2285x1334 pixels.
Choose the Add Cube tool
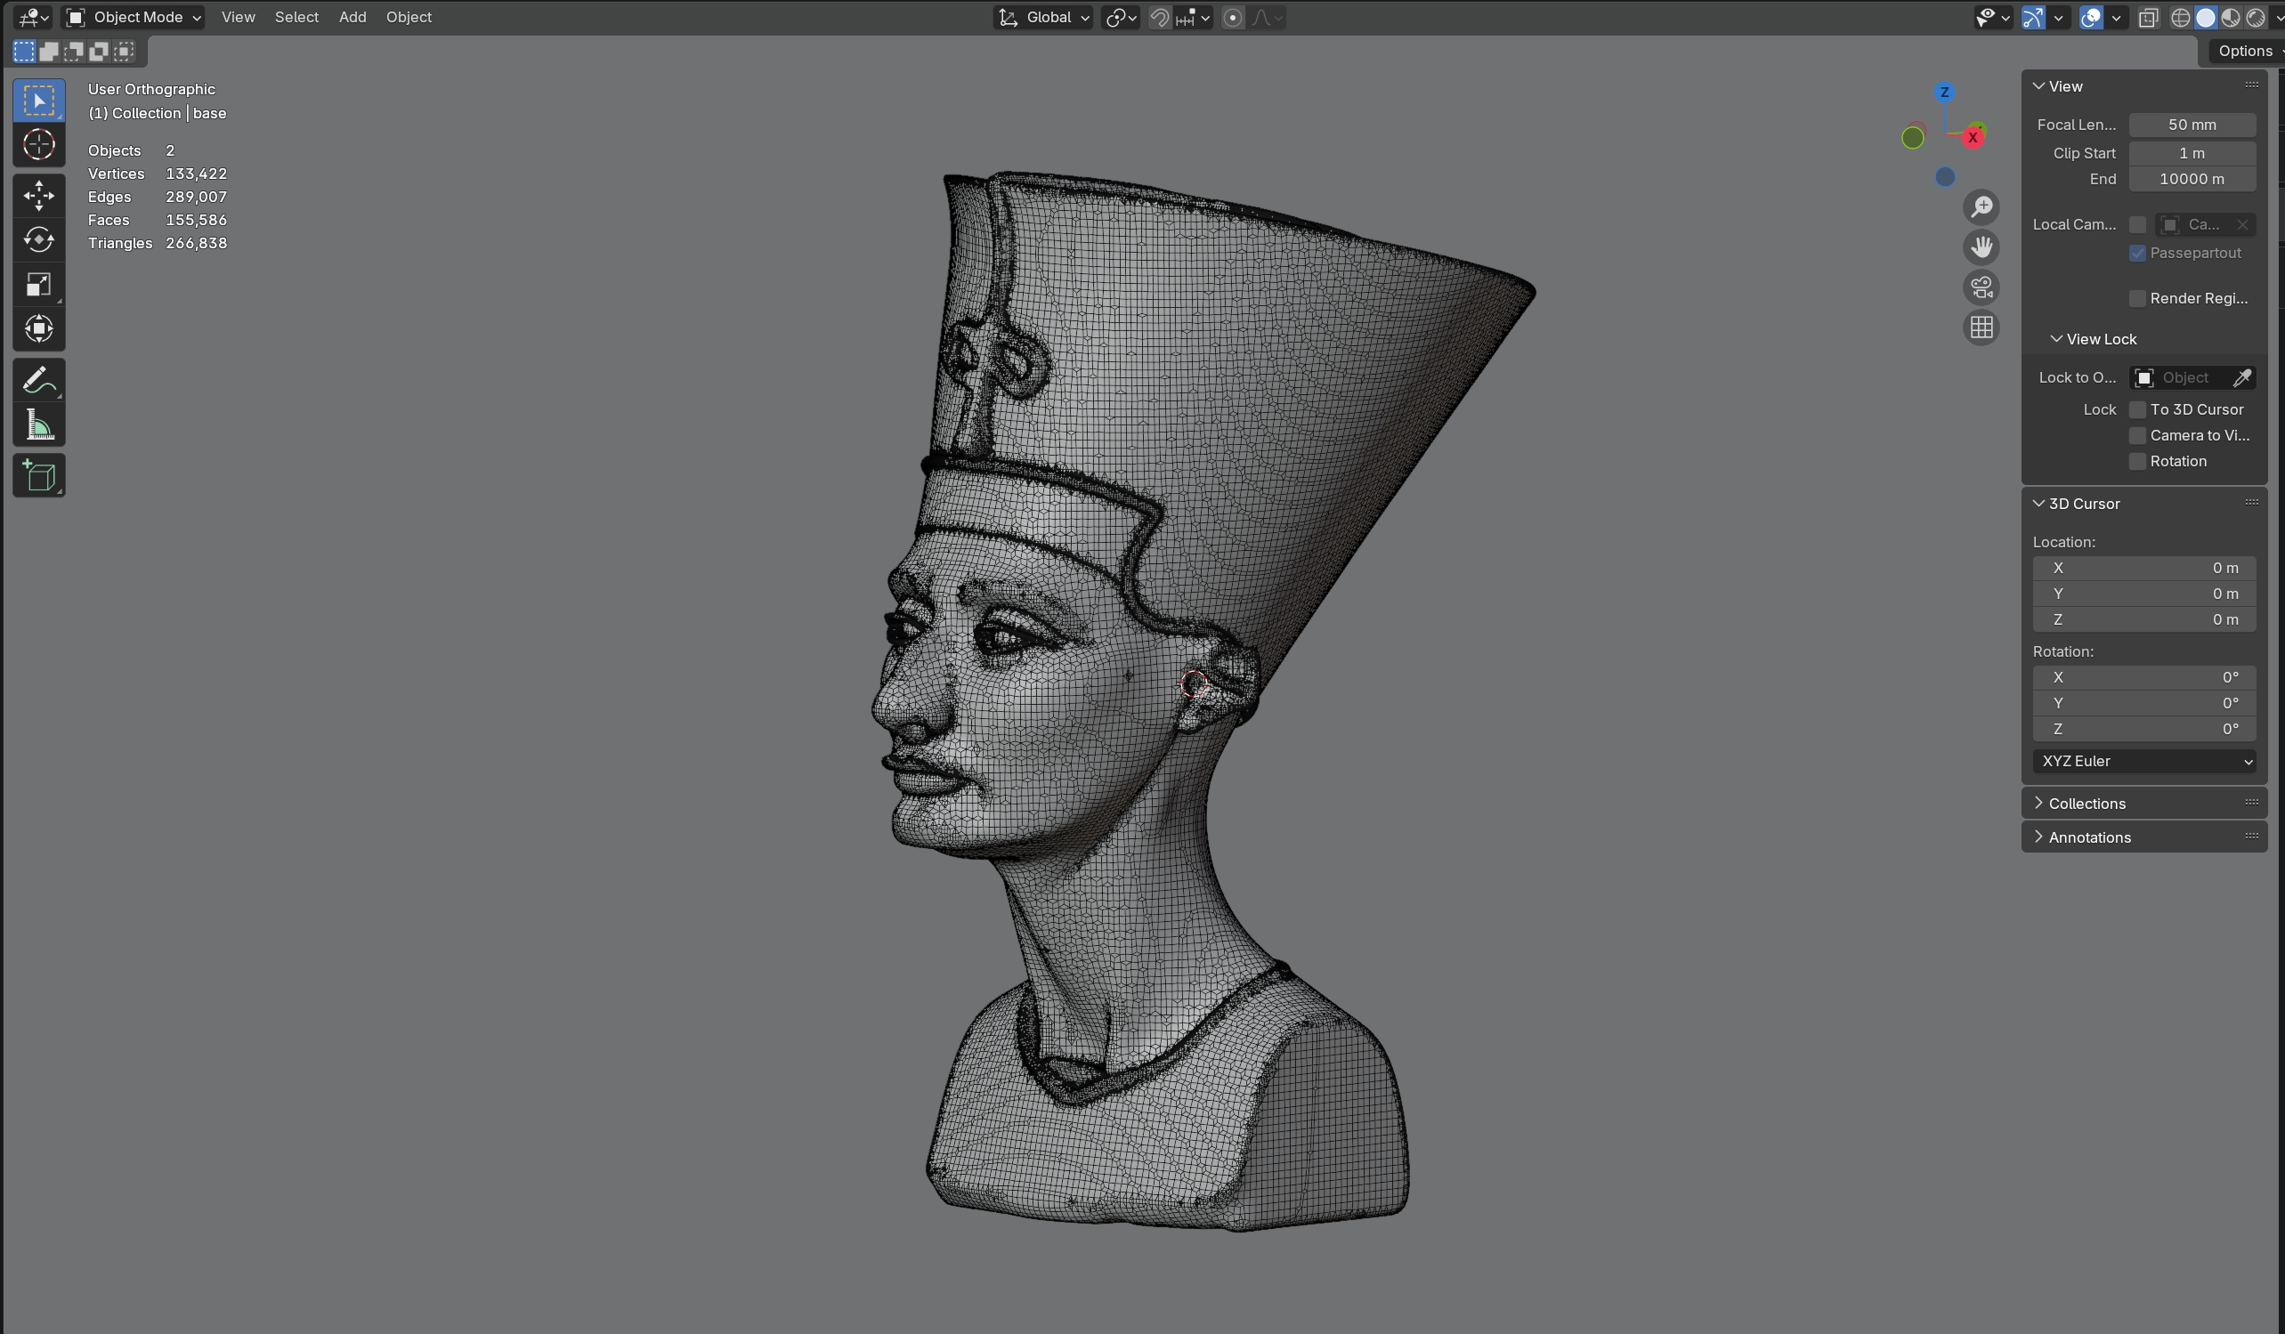[x=38, y=476]
